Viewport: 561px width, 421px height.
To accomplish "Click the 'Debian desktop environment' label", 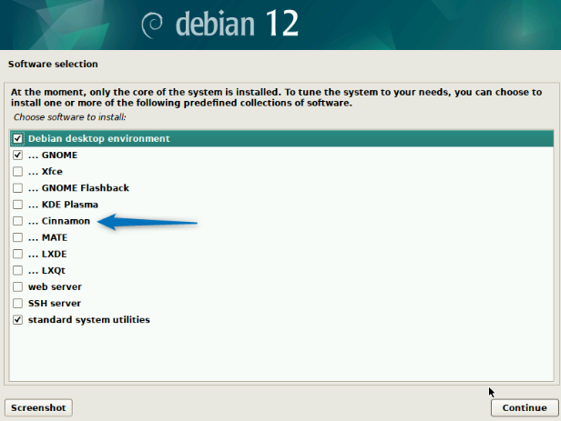I will click(x=99, y=138).
